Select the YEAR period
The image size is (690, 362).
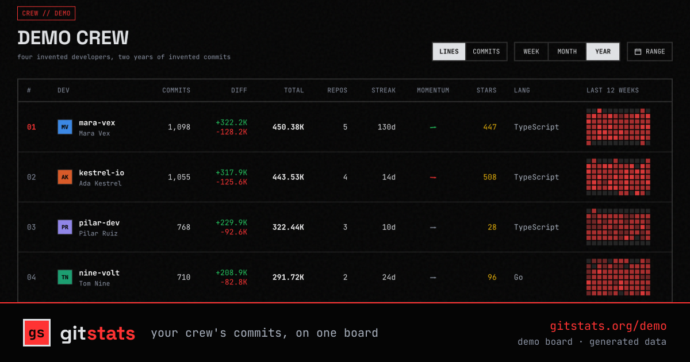pos(603,52)
